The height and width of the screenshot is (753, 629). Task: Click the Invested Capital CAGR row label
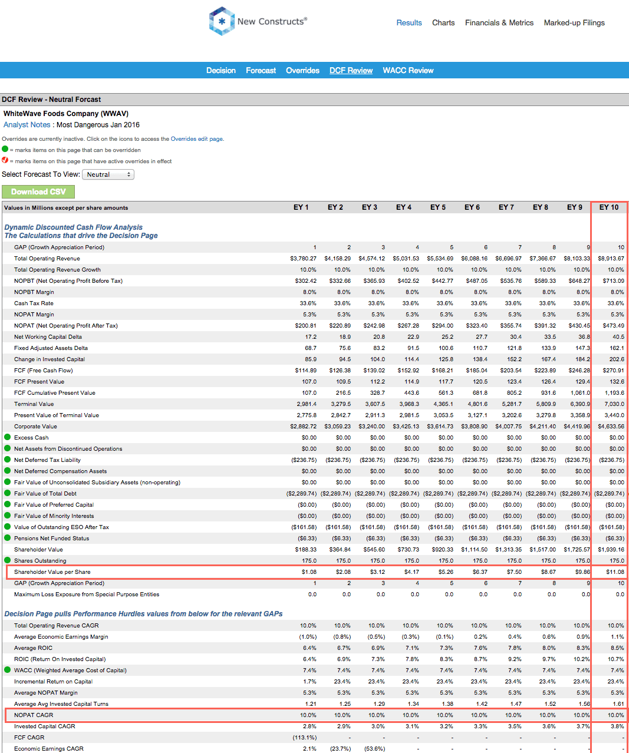click(45, 726)
